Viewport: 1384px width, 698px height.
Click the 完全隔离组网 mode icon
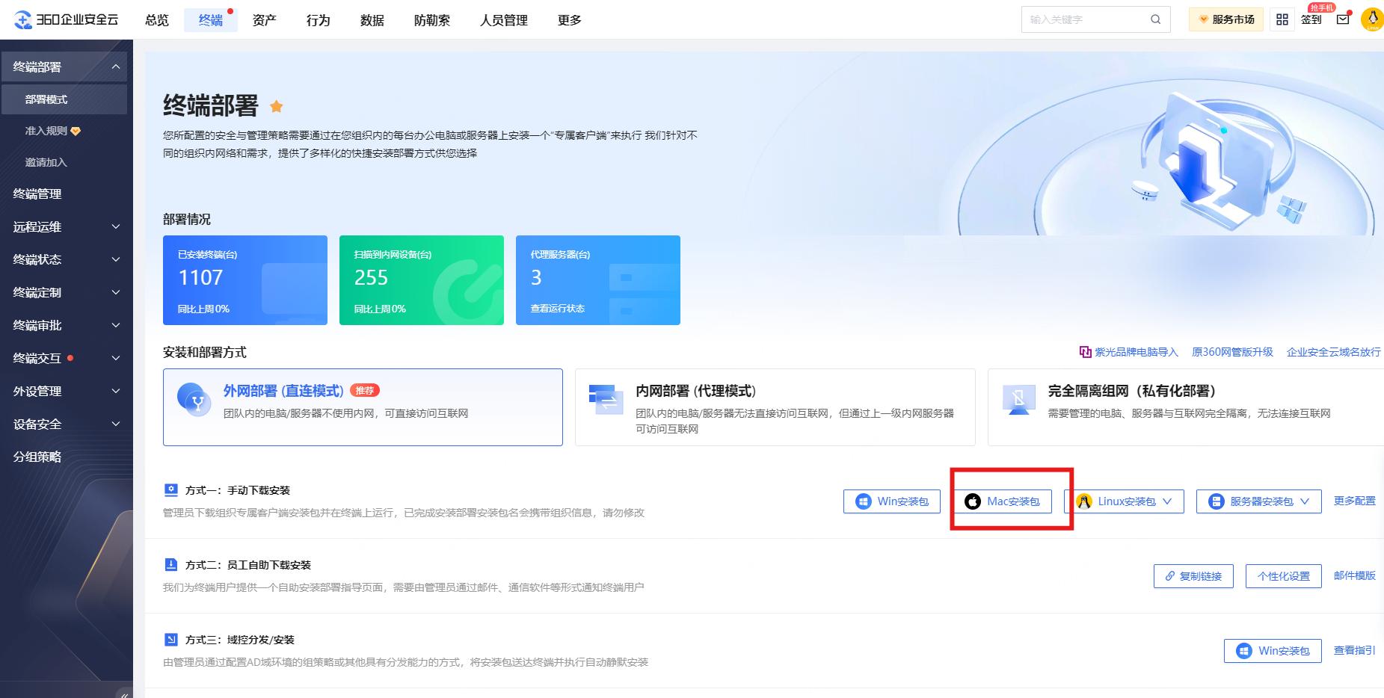pyautogui.click(x=1018, y=400)
